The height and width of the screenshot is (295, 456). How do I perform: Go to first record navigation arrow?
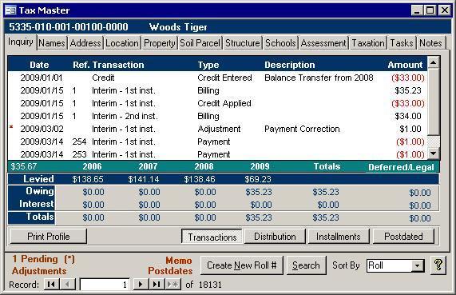point(51,285)
